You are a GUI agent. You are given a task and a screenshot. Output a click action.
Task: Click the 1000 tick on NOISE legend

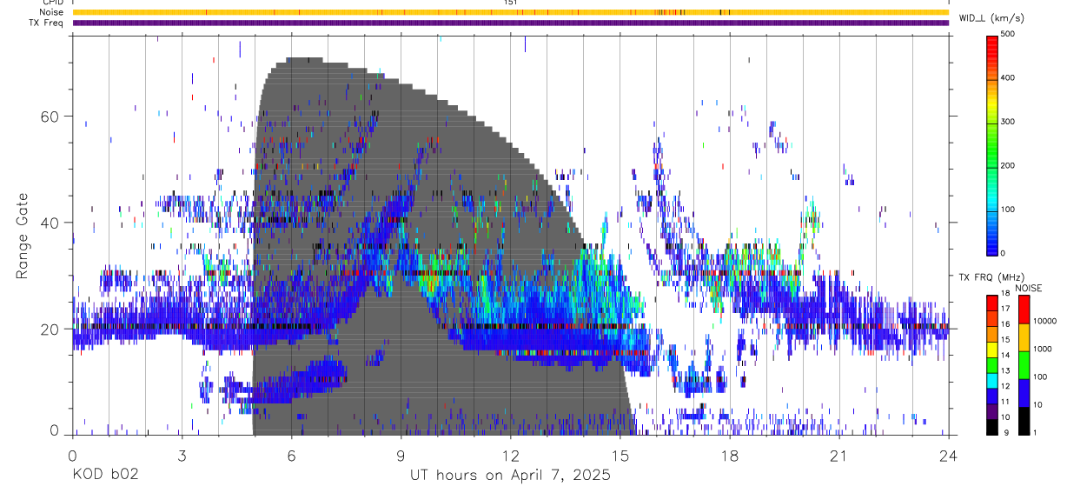pyautogui.click(x=1043, y=350)
